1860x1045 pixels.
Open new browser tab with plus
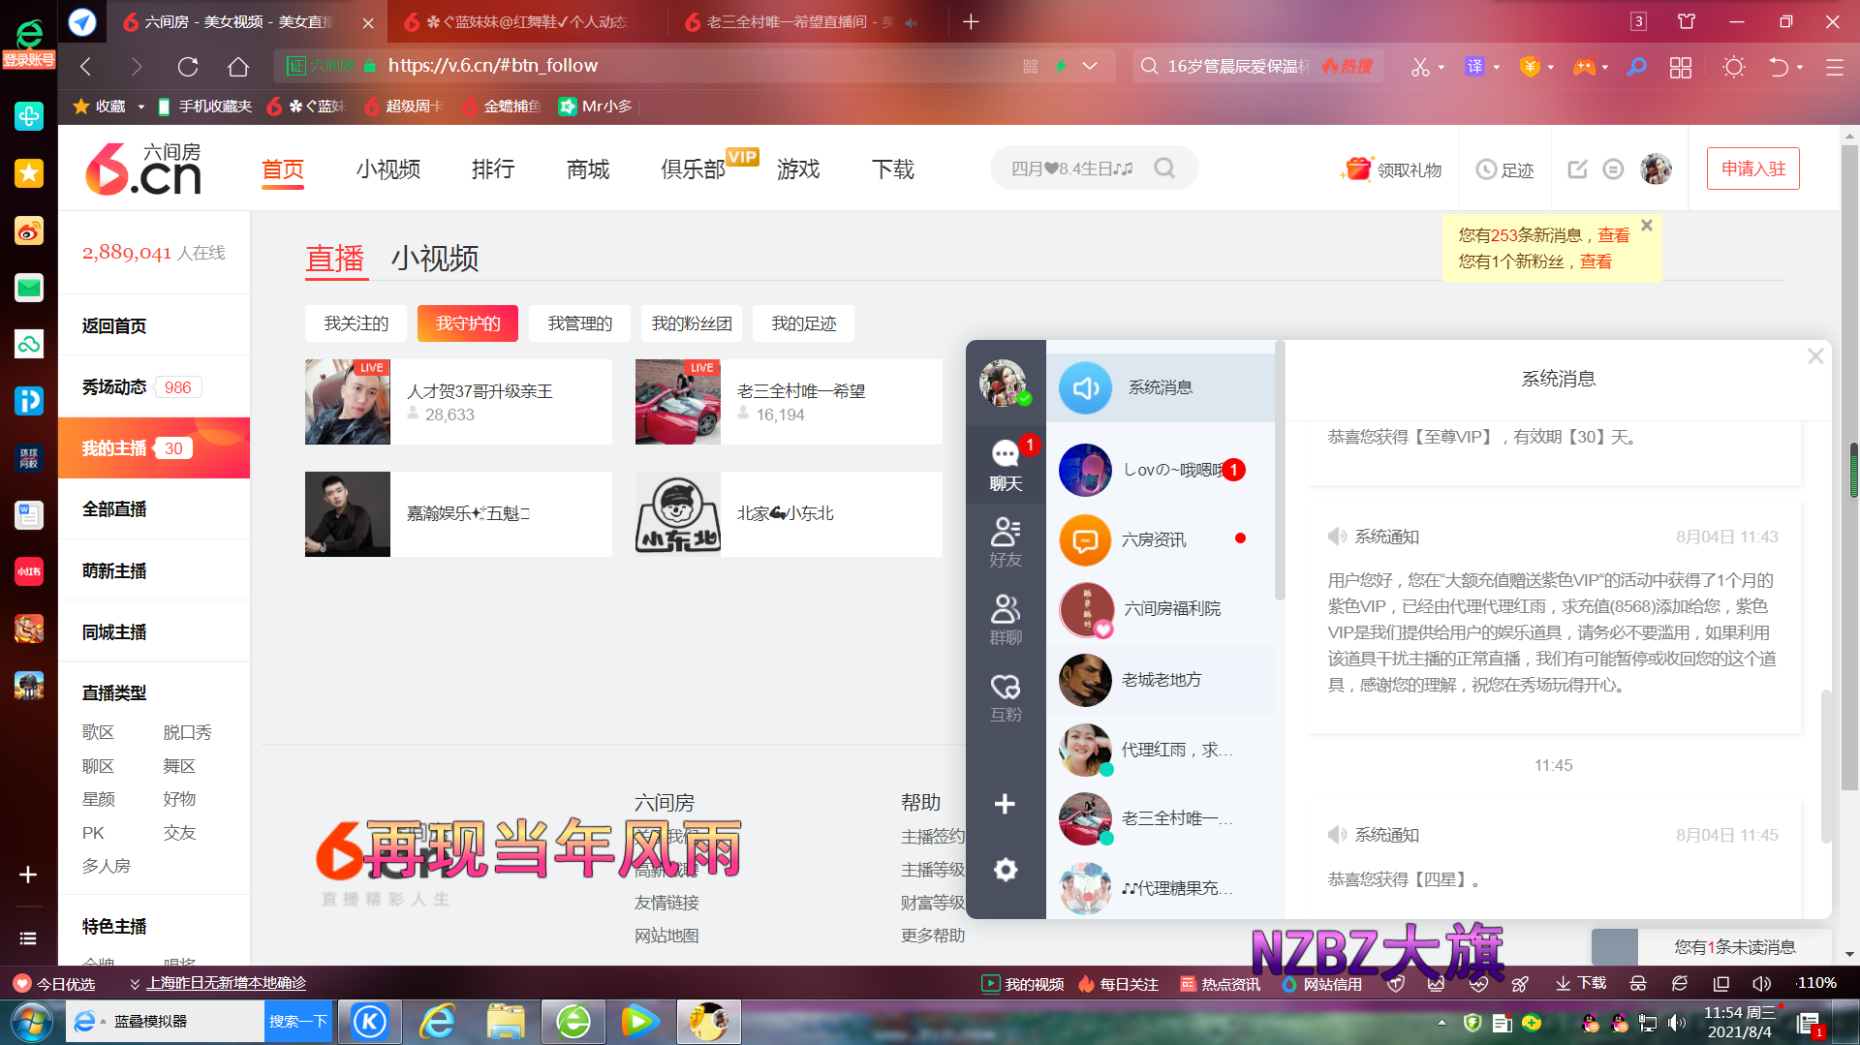[971, 21]
